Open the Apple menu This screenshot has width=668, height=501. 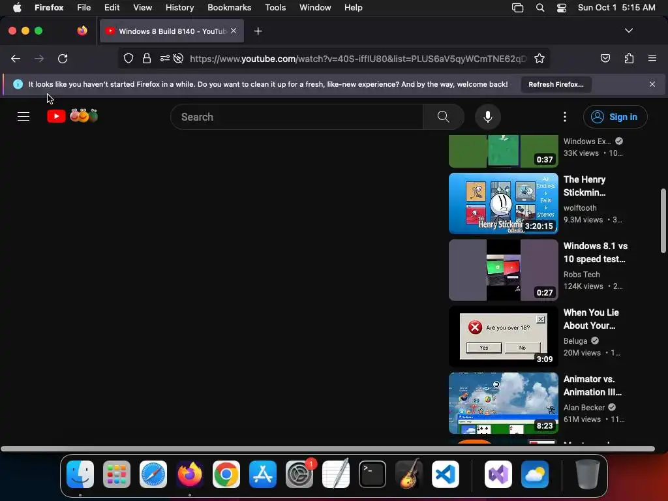[17, 7]
